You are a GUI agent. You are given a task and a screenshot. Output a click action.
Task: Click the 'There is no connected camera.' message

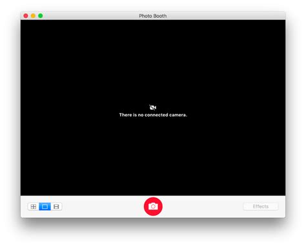[x=153, y=115]
